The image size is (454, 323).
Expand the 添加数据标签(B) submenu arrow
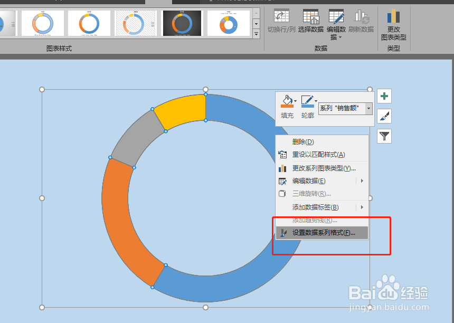click(x=362, y=207)
